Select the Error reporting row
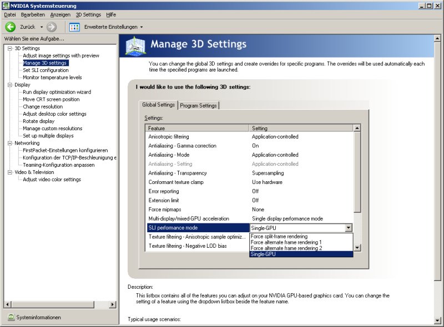 point(249,191)
